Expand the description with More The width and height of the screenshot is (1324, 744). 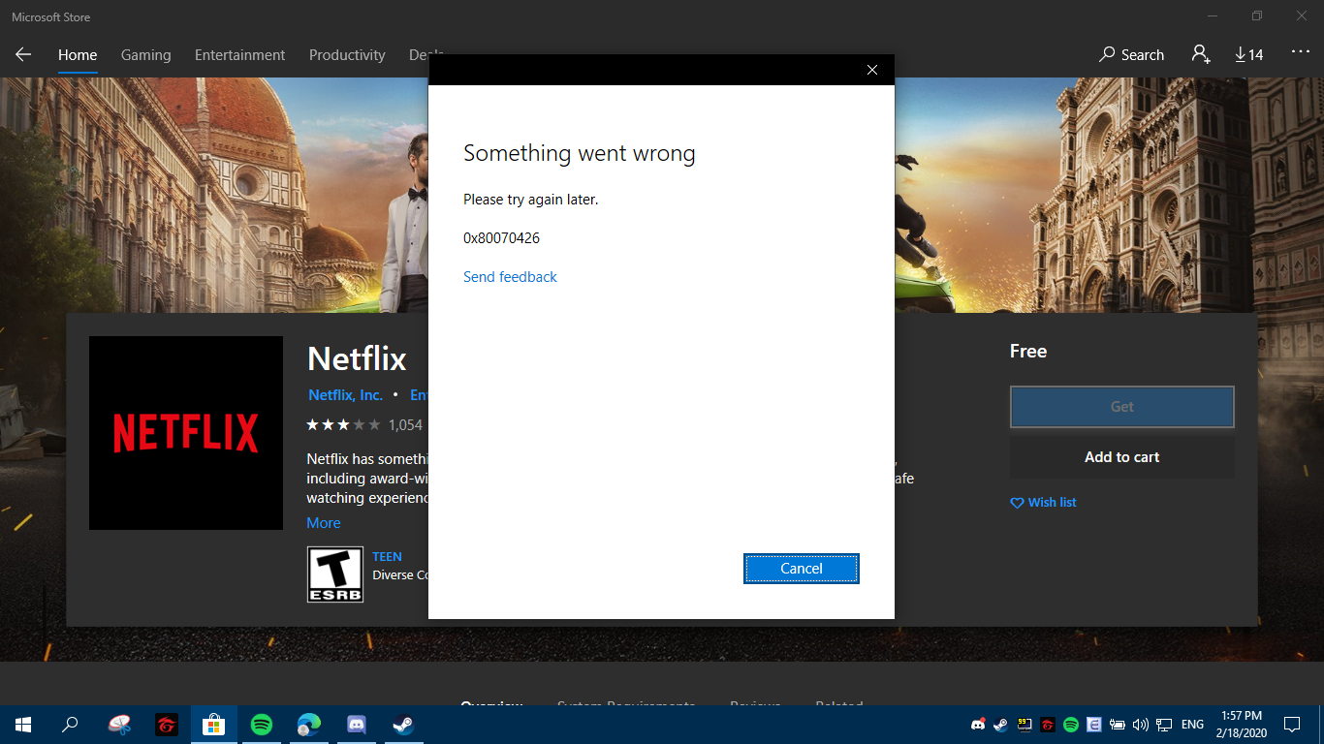pyautogui.click(x=324, y=523)
